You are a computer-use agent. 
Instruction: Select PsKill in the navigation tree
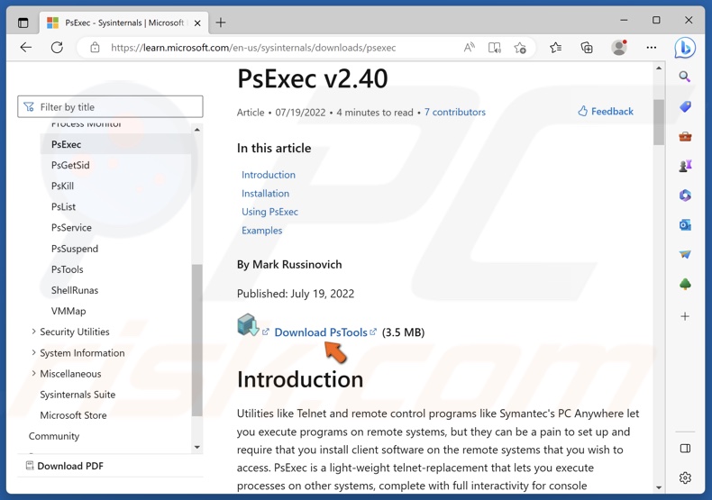tap(63, 186)
